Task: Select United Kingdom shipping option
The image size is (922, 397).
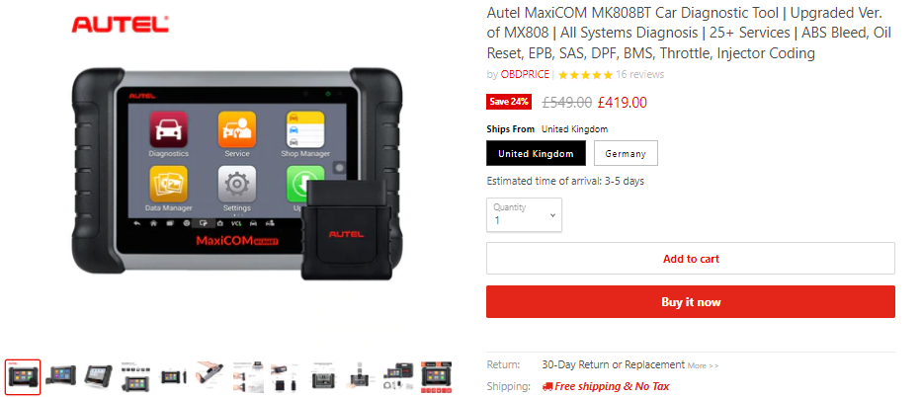Action: pyautogui.click(x=536, y=153)
